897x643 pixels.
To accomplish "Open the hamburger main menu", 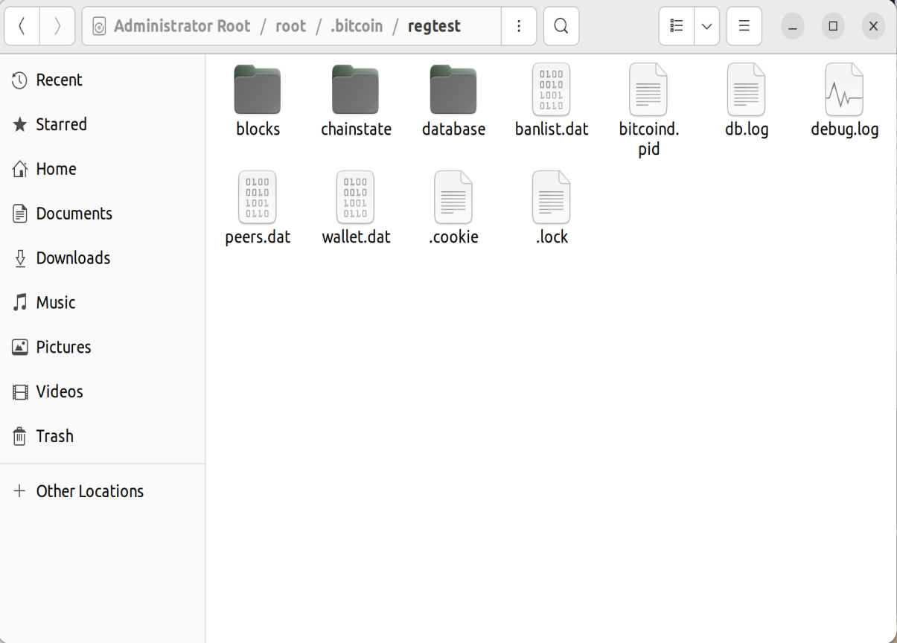I will click(744, 27).
